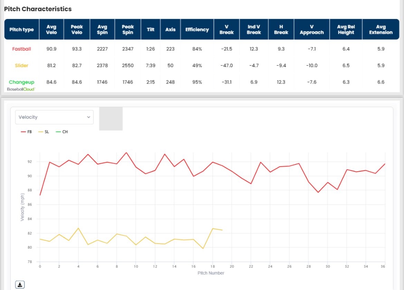Click Fastball axis value 223
This screenshot has width=404, height=290.
point(170,49)
